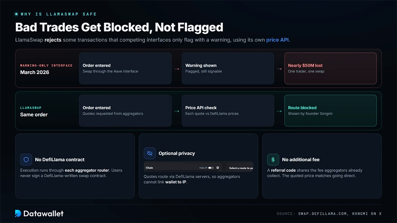Screen dimensions: 397x223
Task: Click the crossed-eye Optional privacy icon
Action: (150, 153)
